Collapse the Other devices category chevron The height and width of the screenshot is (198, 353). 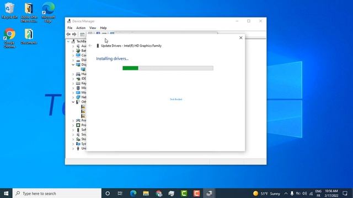coord(73,102)
